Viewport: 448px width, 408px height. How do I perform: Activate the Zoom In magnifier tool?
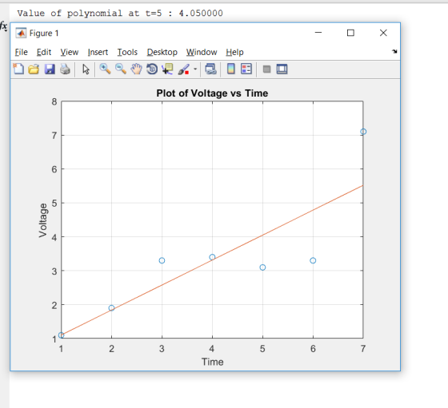point(105,69)
